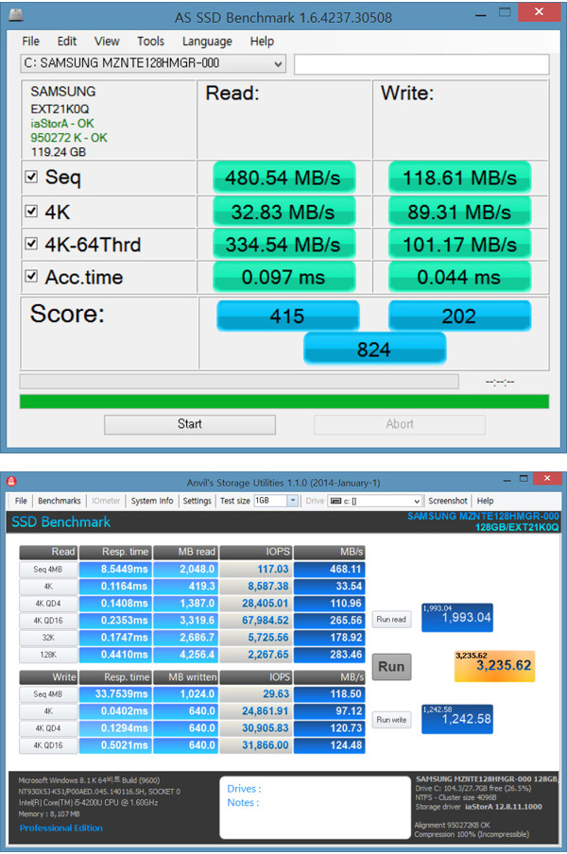Open the File menu in Anvil's Storage Utilities
Image resolution: width=567 pixels, height=854 pixels.
21,501
